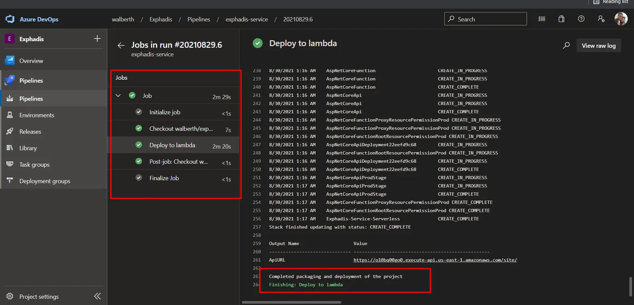This screenshot has height=305, width=634.
Task: Click the exphadis-service subtitle under Jobs in run
Action: (152, 55)
